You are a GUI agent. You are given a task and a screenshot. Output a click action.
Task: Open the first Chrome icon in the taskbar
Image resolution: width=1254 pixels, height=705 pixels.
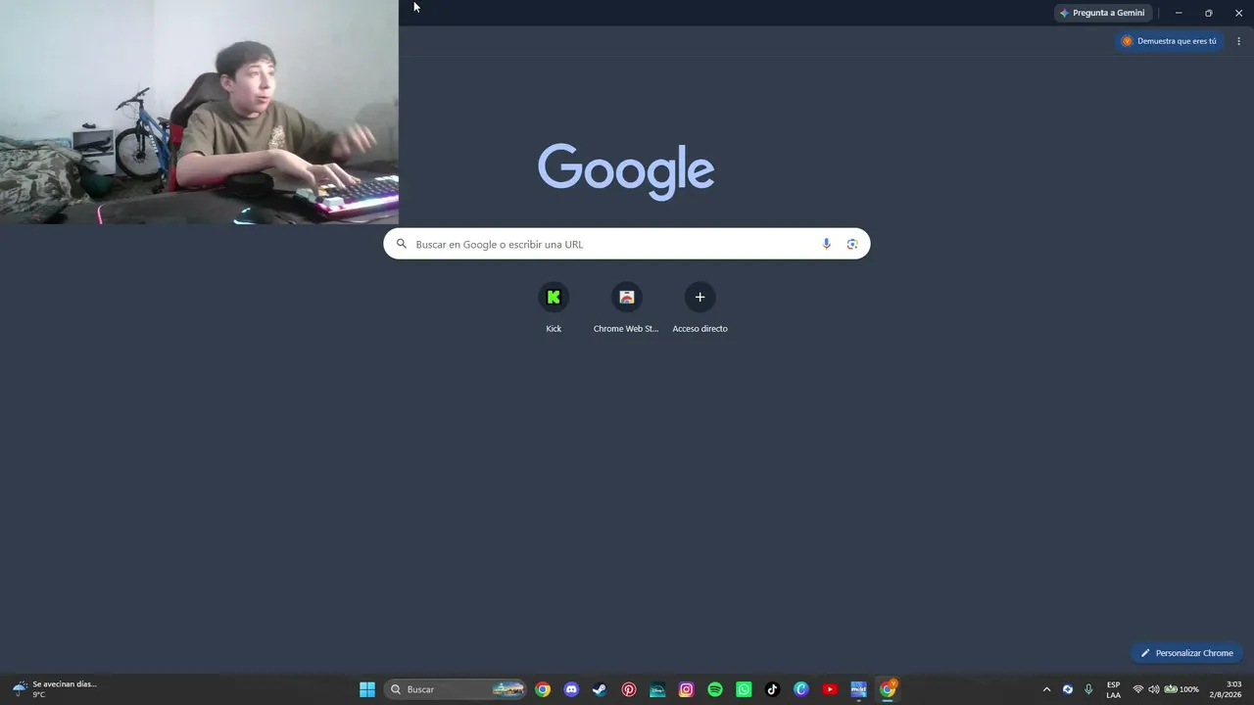[x=543, y=689]
